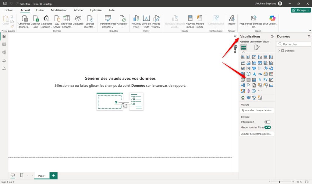This screenshot has height=184, width=312.
Task: Collapse the Données pane
Action: (309, 36)
